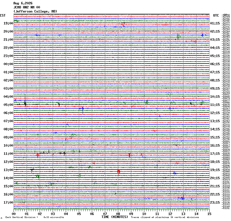
Task: Click the 04:00 CST time label
Action: coord(8,97)
